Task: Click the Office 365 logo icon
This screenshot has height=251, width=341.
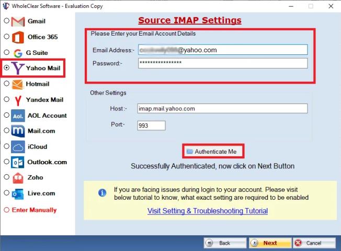Action: pos(18,37)
